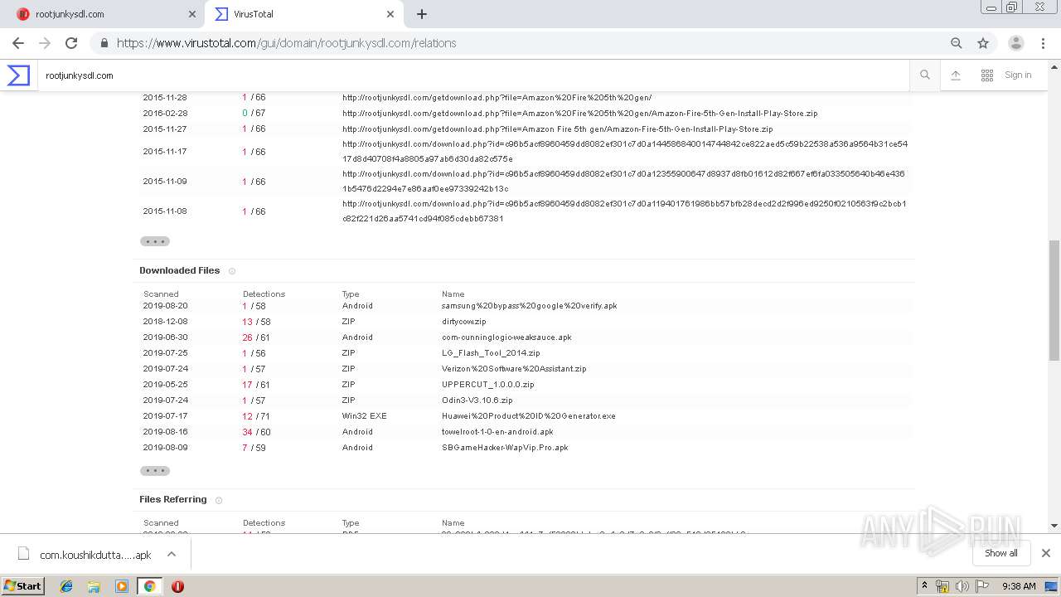Open the media player taskbar icon
Screen dimensions: 1061x597
(x=122, y=586)
